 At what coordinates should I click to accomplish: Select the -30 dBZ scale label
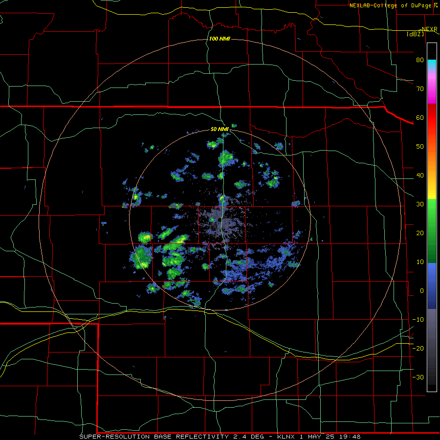pos(418,377)
